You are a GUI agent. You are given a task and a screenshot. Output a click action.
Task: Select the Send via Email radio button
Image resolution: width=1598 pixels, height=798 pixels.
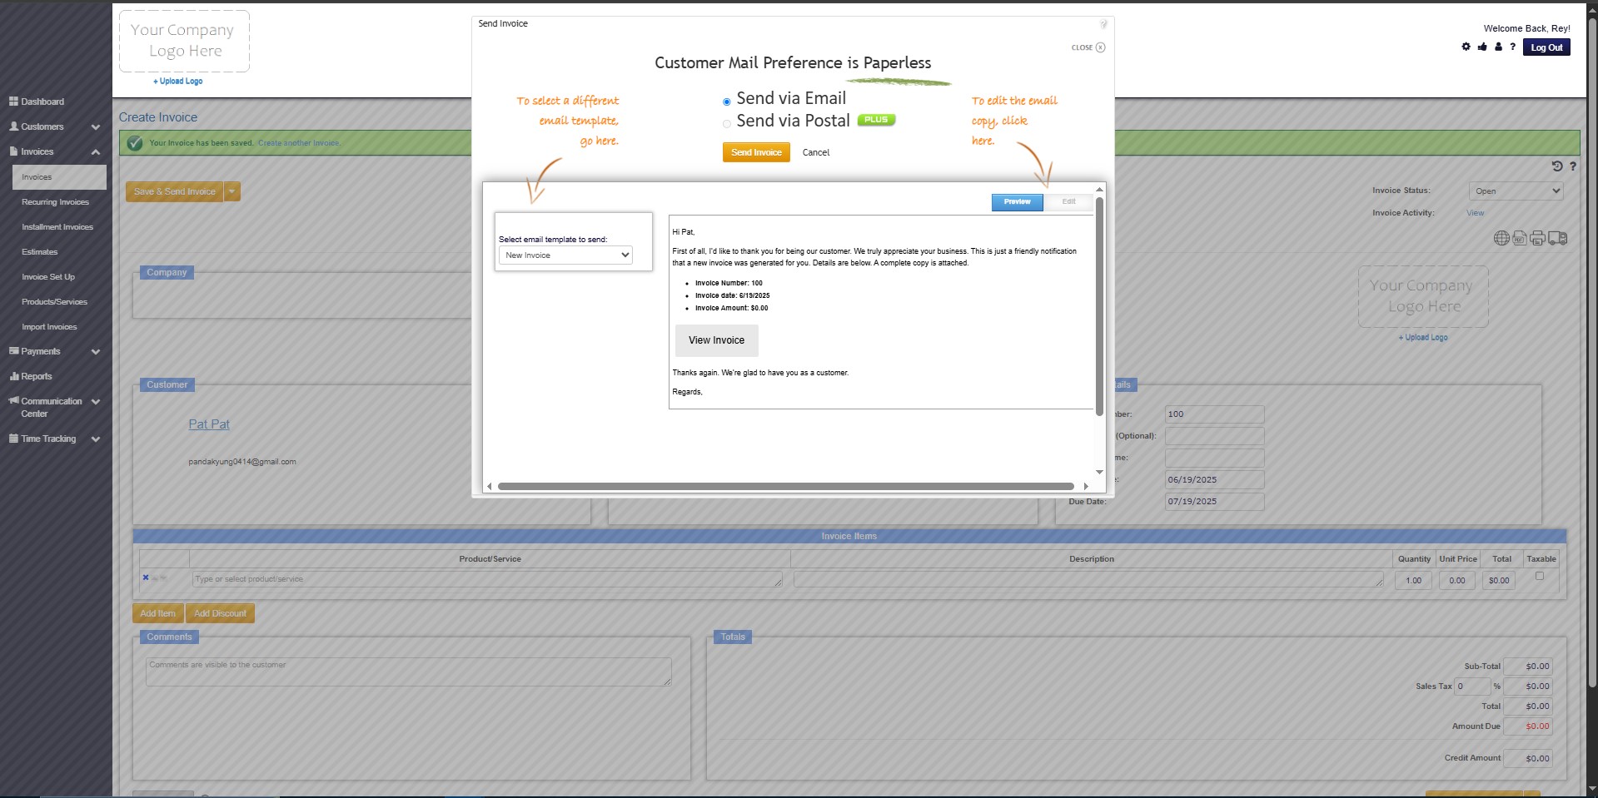pyautogui.click(x=726, y=100)
